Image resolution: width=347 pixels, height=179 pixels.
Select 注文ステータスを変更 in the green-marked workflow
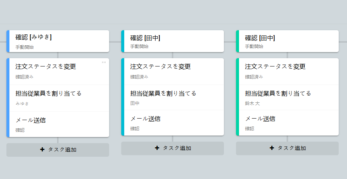[x=287, y=71]
